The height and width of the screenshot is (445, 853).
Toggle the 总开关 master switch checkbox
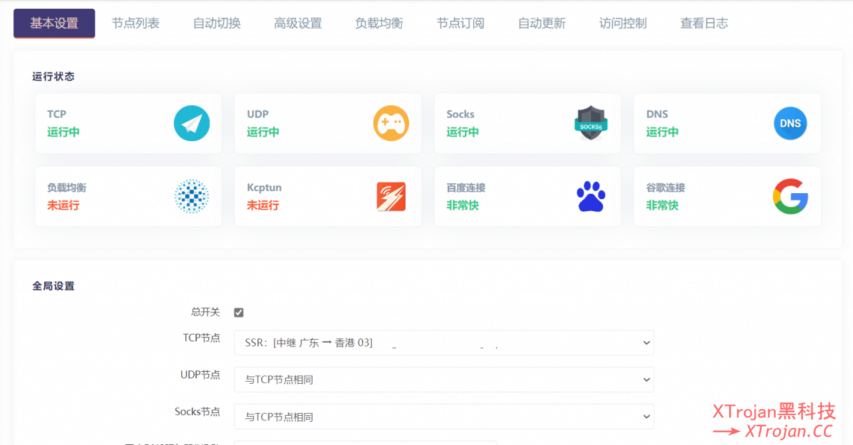(x=238, y=312)
